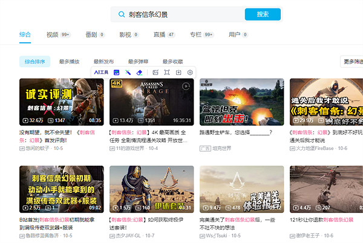
Task: Open the AI工具 menu in floating toolbar
Action: [100, 72]
